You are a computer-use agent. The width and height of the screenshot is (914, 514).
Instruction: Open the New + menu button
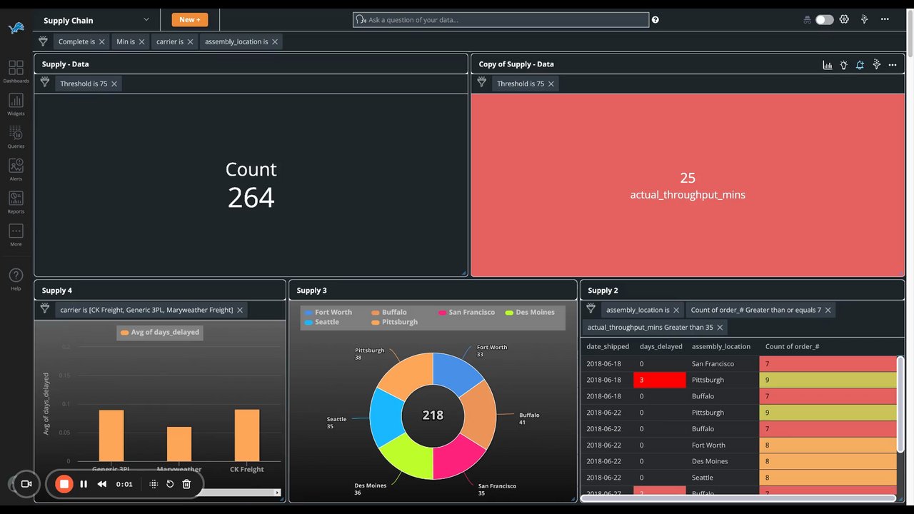[x=190, y=19]
